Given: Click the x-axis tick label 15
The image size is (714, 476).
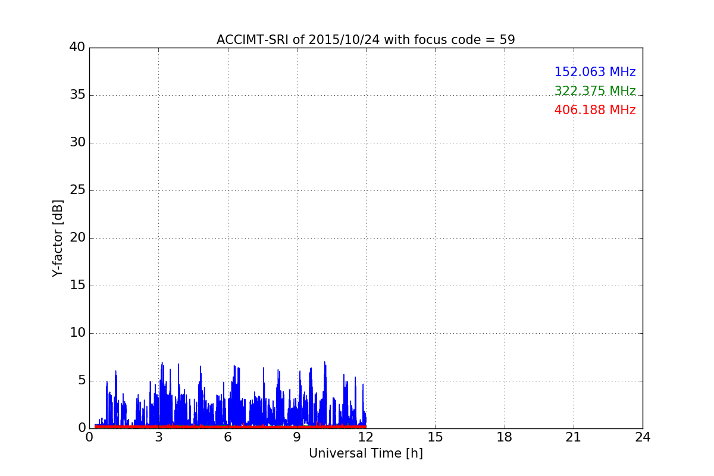Looking at the screenshot, I should [435, 437].
